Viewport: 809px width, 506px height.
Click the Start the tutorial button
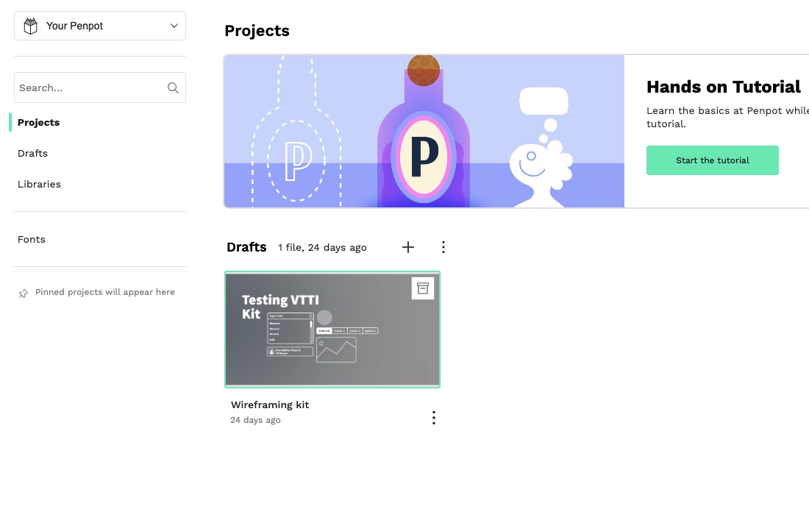click(713, 160)
